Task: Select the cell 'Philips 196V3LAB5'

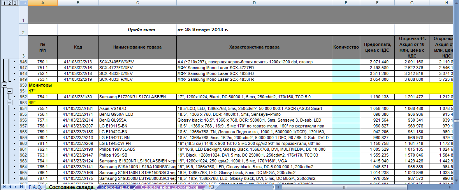Action: tap(137, 149)
